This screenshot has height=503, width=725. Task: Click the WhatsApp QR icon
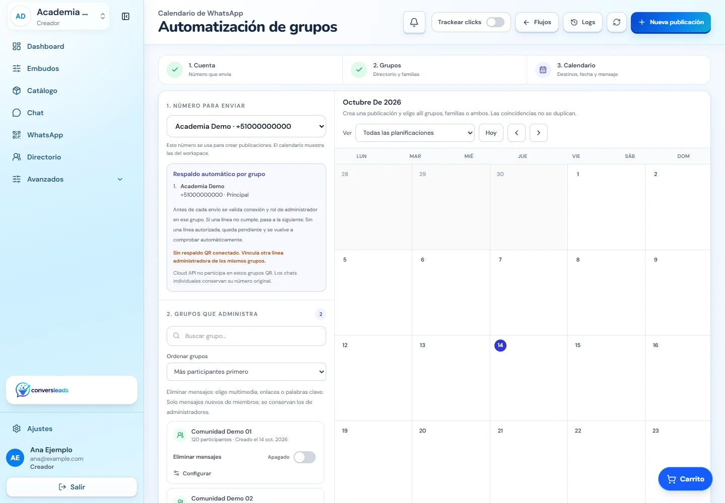coord(17,135)
